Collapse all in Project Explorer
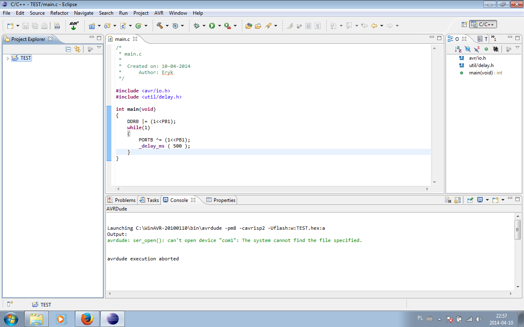Viewport: 524px width, 327px height. pos(68,49)
